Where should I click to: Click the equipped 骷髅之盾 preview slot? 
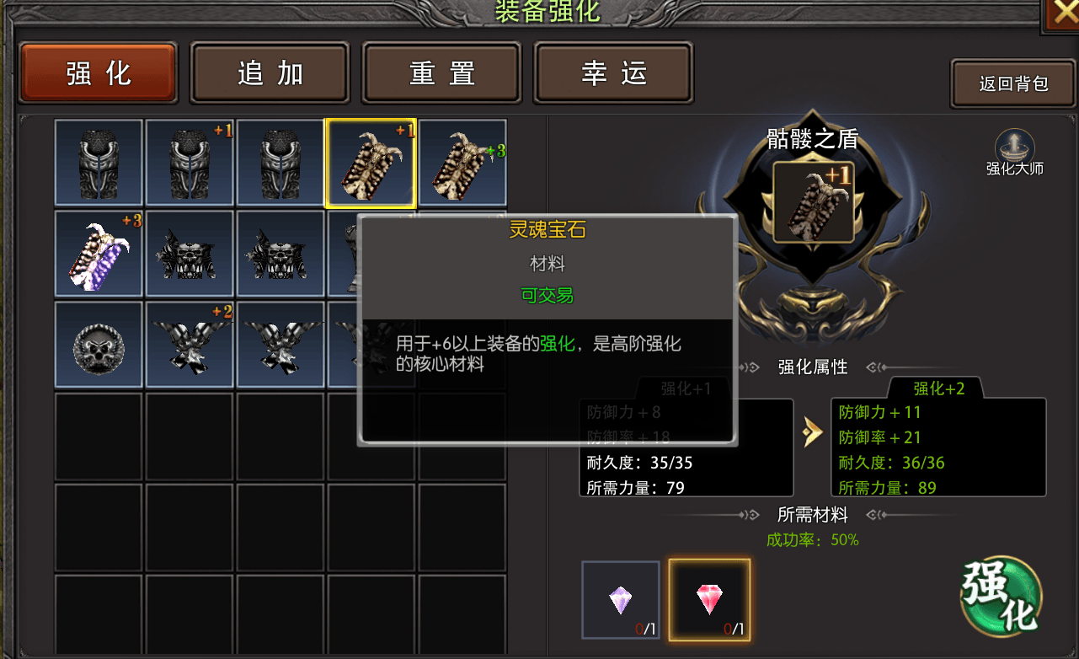(813, 202)
